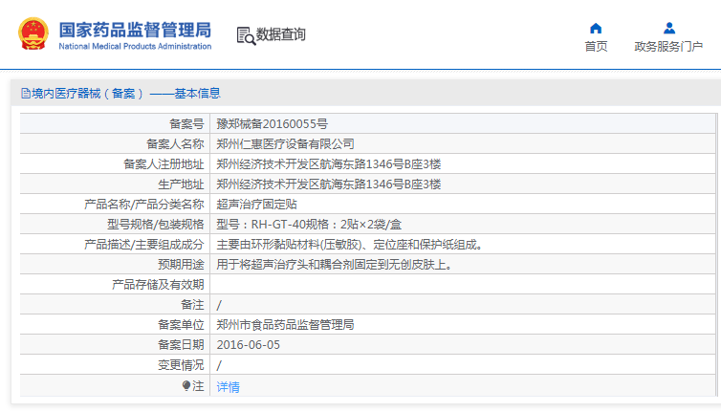Click the filing authority 郑州市食品药品监督管理局

tap(285, 324)
